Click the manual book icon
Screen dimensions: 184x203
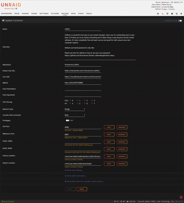[176, 201]
